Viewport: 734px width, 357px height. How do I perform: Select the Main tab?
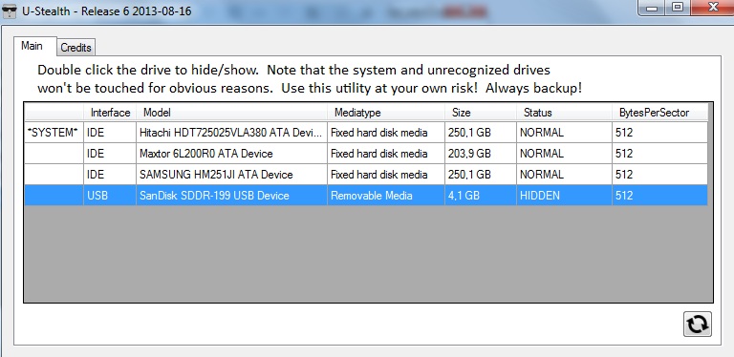pos(32,46)
